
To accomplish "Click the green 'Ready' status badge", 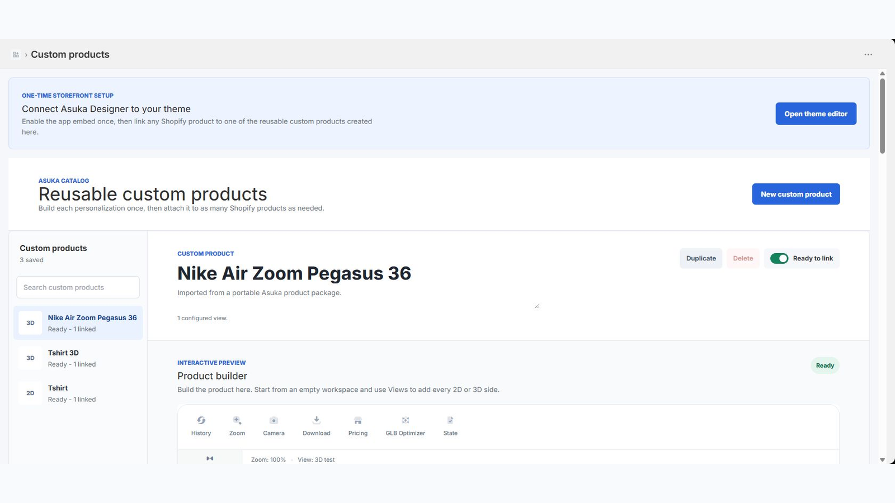I will click(825, 366).
